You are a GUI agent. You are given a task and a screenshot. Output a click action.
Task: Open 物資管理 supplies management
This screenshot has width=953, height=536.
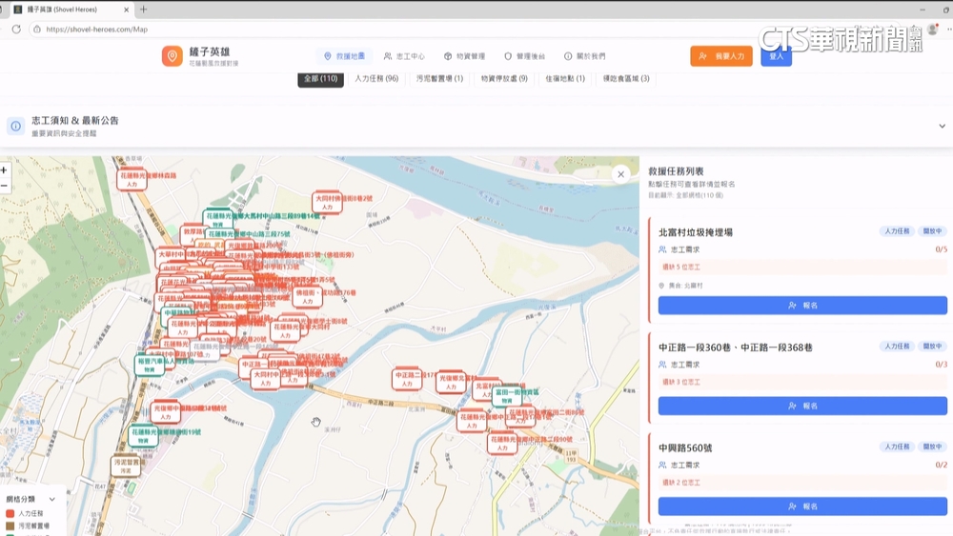(x=464, y=56)
